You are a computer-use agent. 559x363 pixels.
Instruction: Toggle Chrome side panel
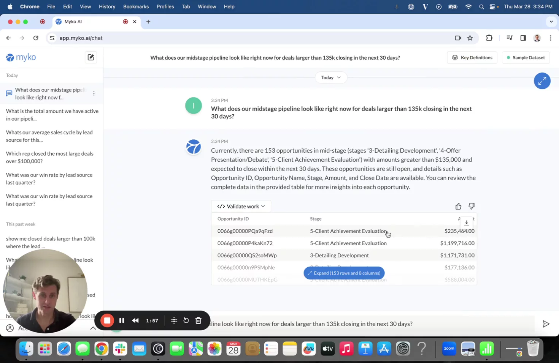tap(523, 38)
